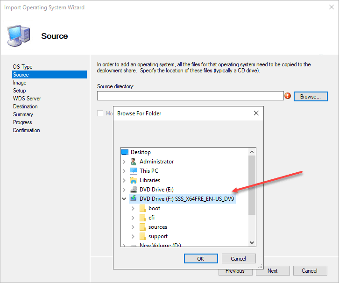Select DVD Drive (E:) label in tree
Image resolution: width=339 pixels, height=283 pixels.
(156, 190)
